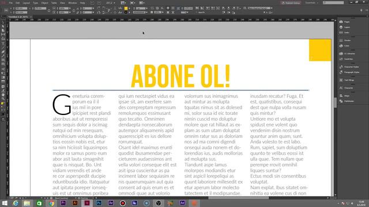Open the Table menu

click(54, 3)
